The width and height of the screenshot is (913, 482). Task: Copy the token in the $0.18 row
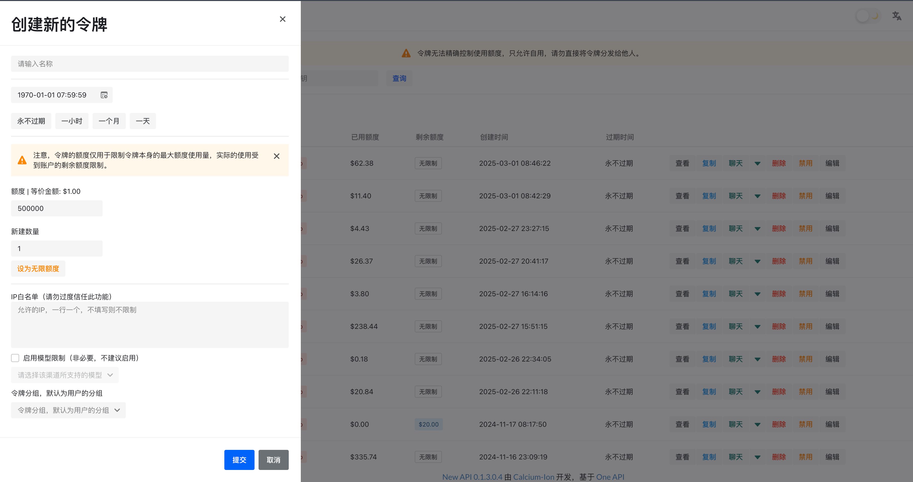(709, 359)
